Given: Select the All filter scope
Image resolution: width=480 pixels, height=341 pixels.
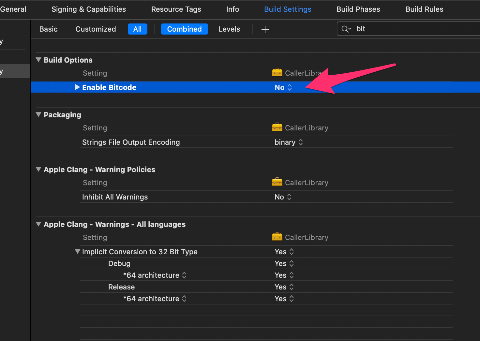Looking at the screenshot, I should pyautogui.click(x=137, y=29).
